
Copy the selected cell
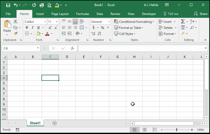pyautogui.click(x=15, y=28)
